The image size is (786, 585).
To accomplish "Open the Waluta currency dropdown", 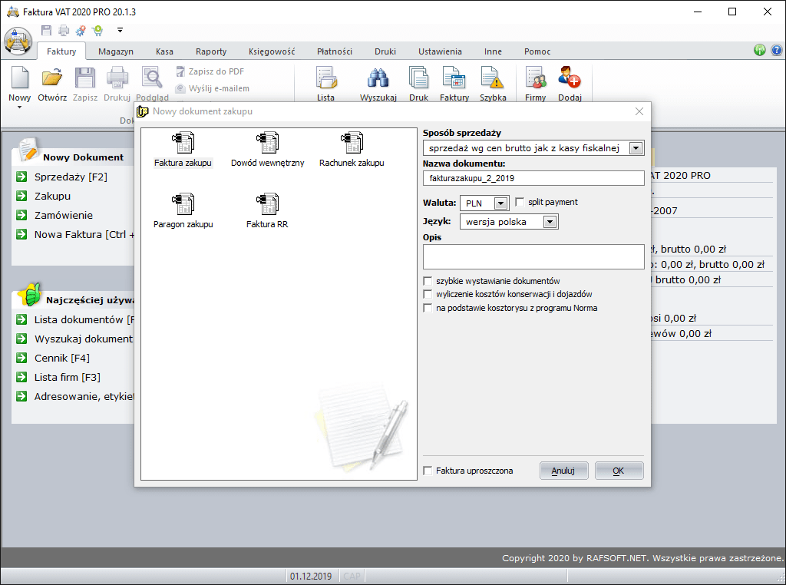I will (500, 203).
